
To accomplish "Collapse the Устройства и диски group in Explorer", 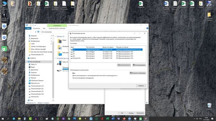I will click(x=56, y=58).
